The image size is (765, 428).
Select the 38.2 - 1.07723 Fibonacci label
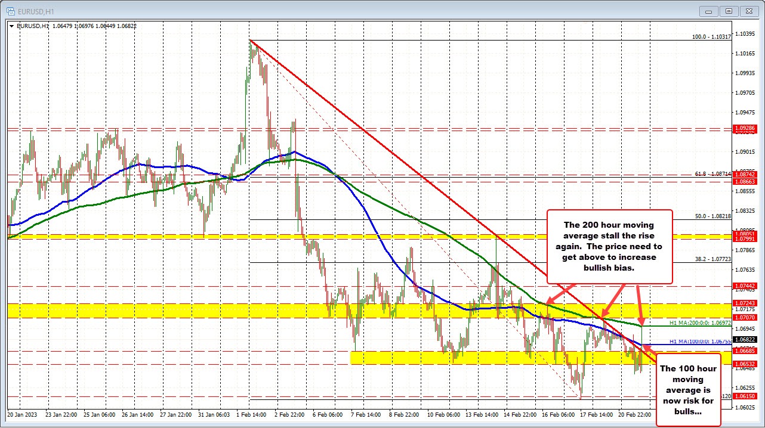713,259
